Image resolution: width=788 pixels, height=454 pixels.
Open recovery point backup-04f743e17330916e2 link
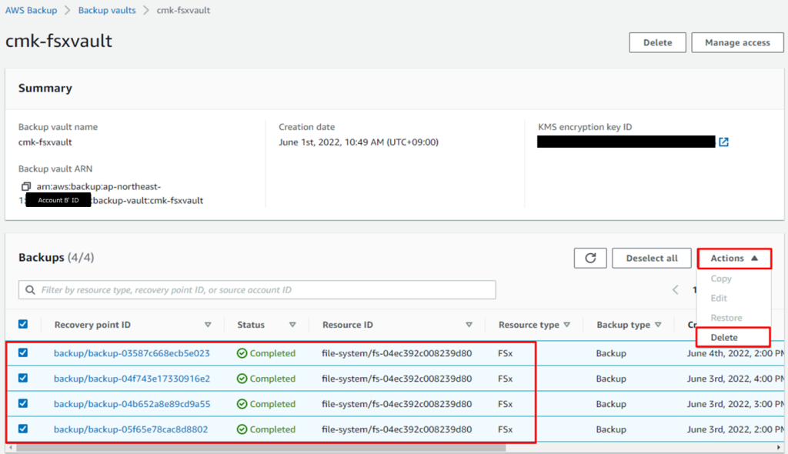[x=132, y=379]
